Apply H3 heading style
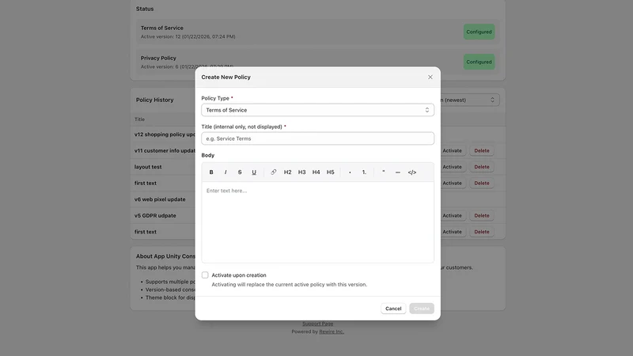This screenshot has height=356, width=633. coord(302,172)
